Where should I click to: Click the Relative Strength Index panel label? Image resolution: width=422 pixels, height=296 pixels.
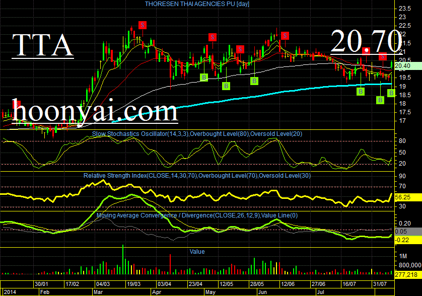coord(197,176)
